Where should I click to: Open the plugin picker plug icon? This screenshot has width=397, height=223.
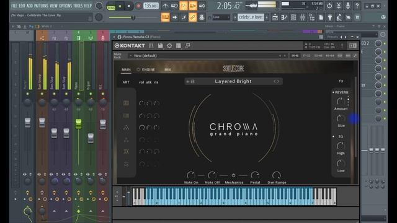(330, 17)
